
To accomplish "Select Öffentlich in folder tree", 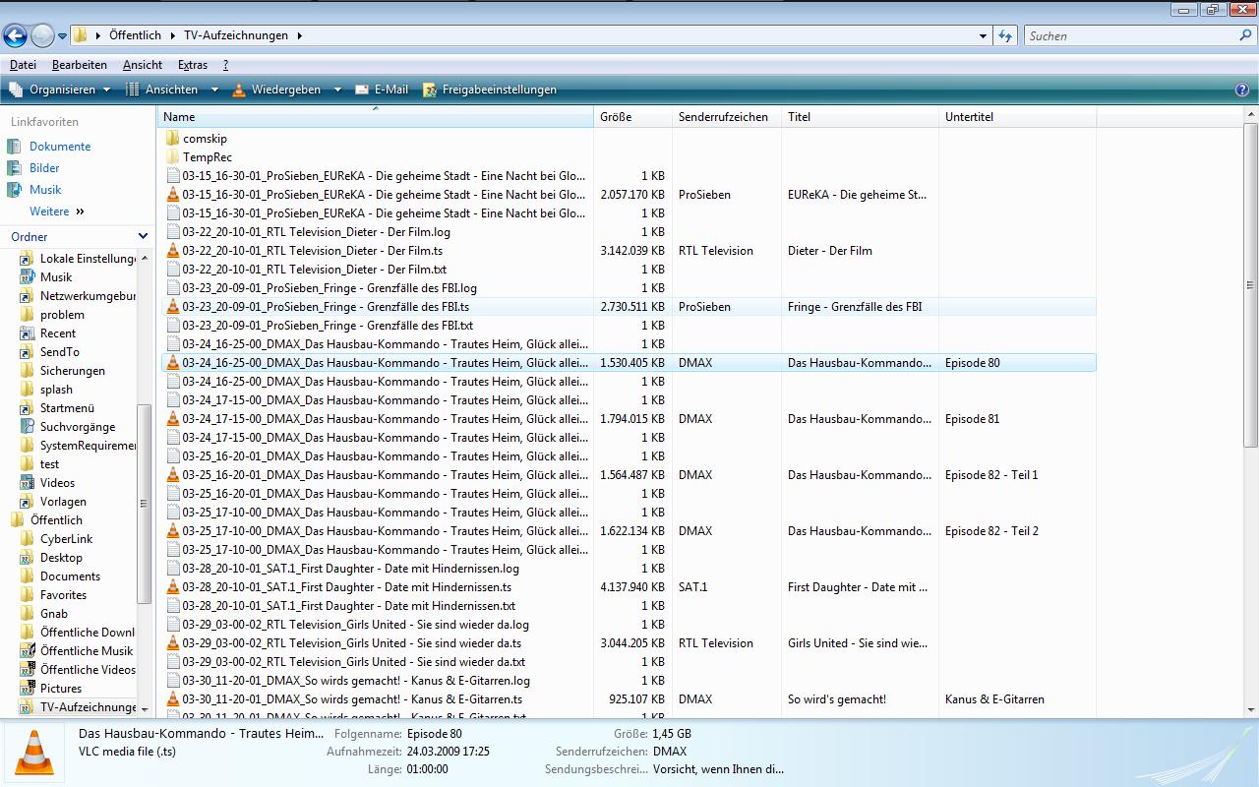I will pos(56,520).
